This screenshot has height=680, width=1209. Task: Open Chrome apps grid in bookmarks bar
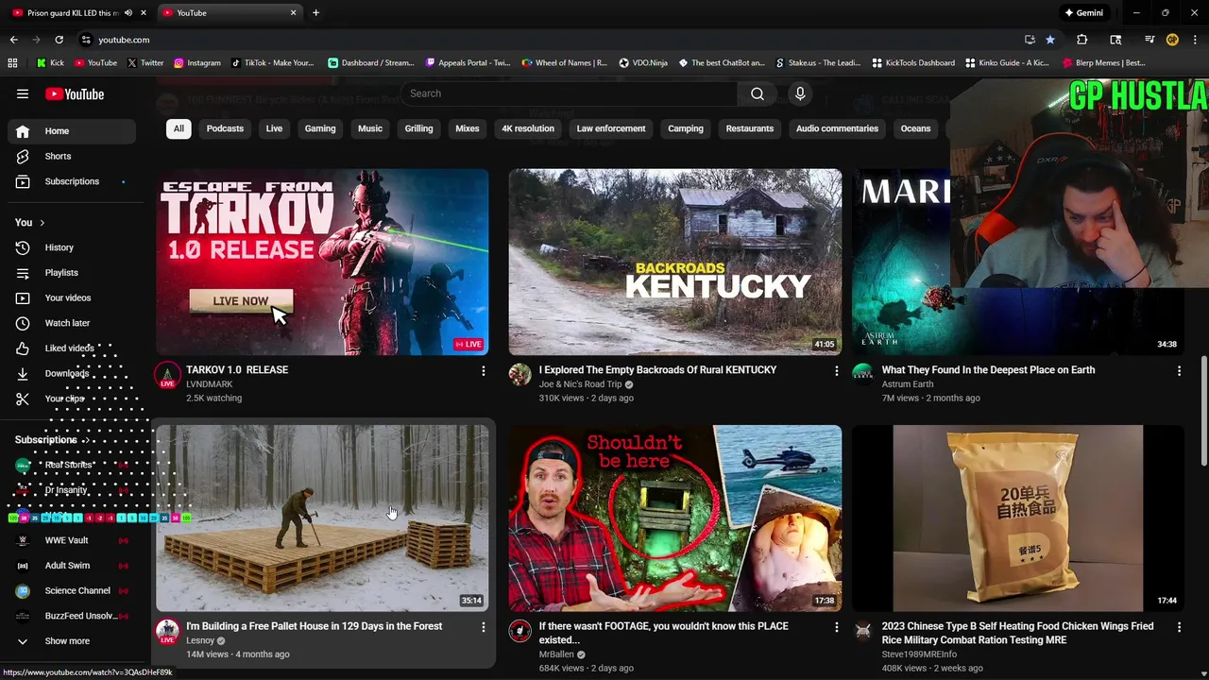(12, 63)
